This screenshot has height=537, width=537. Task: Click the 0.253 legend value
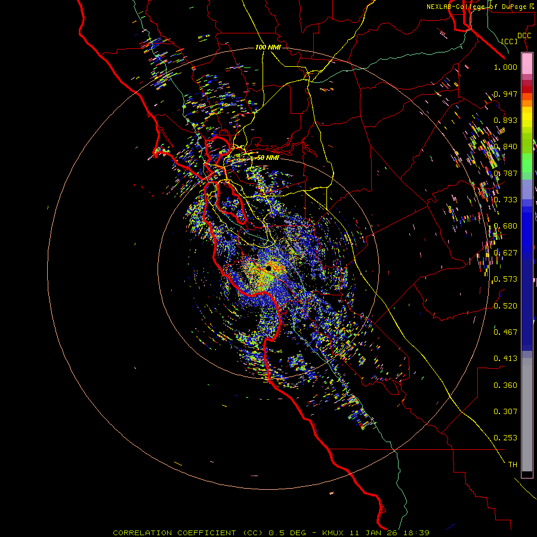coord(505,438)
